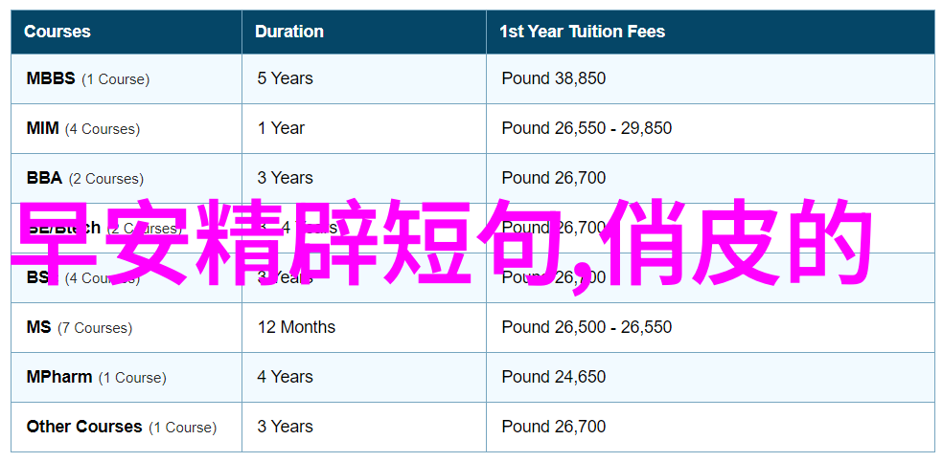Open the MIM course link
This screenshot has height=462, width=943.
pos(43,128)
